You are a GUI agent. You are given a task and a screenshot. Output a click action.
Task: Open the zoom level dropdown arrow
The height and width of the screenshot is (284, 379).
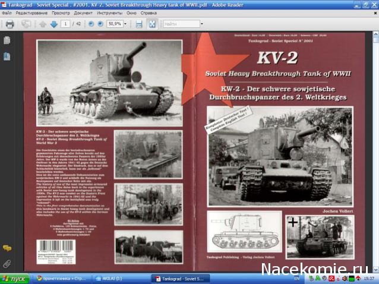125,24
